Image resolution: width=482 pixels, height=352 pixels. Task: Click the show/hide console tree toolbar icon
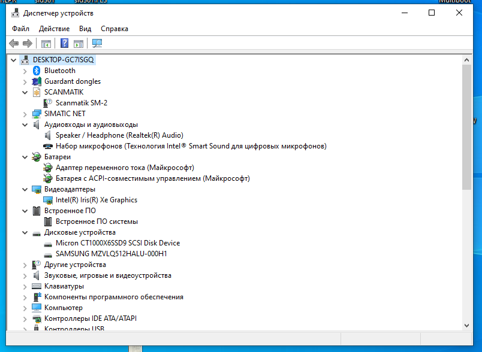click(46, 43)
